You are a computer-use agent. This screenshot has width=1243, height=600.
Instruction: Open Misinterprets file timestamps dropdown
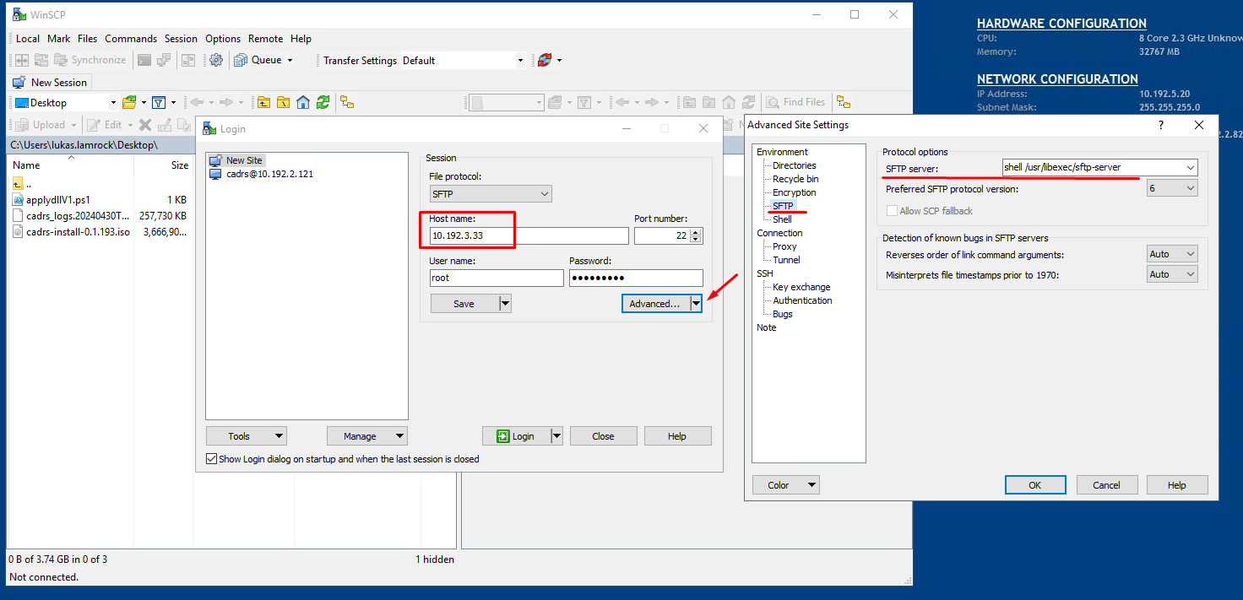point(1172,274)
